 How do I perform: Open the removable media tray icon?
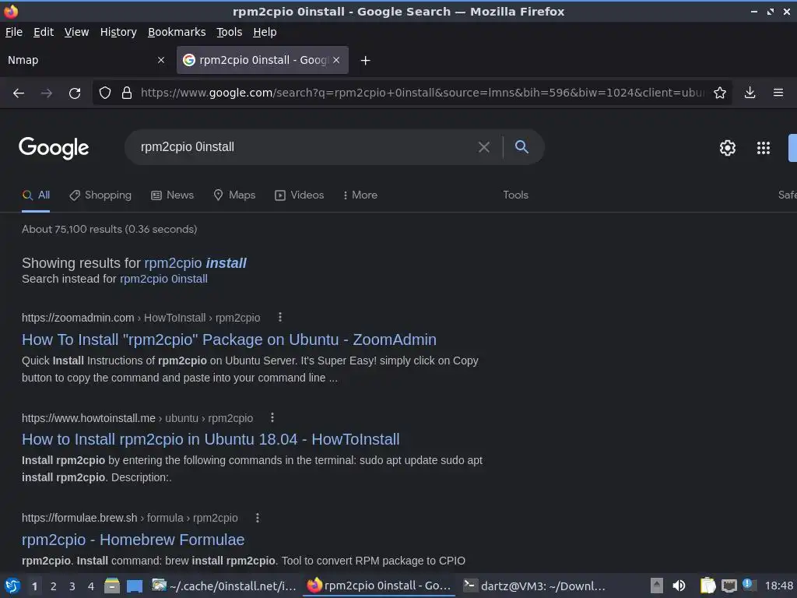(657, 586)
